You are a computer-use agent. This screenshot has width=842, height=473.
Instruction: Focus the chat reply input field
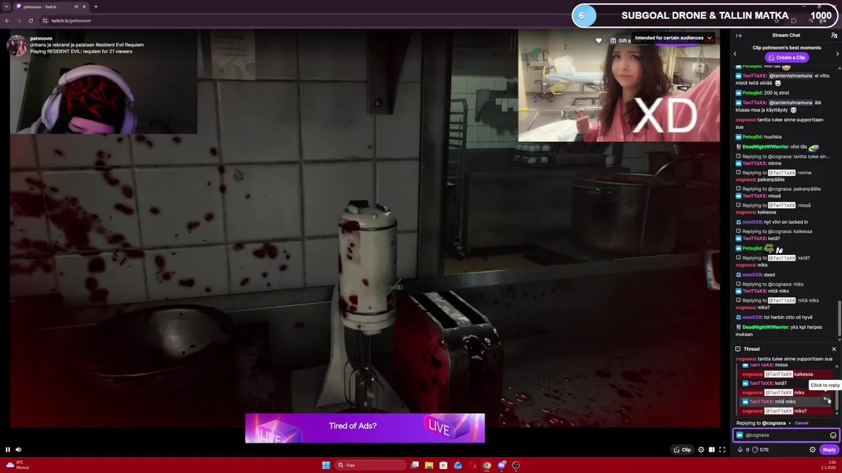coord(786,435)
